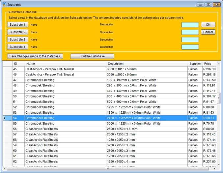Confirm with the OK button
This screenshot has height=173, width=223.
coord(208,25)
